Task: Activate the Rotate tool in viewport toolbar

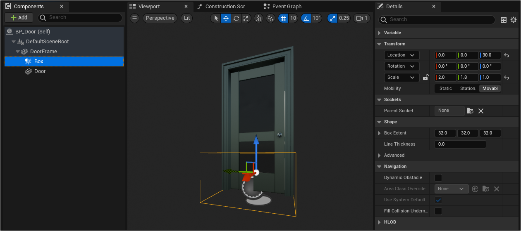Action: point(236,18)
